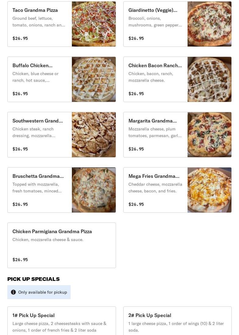This screenshot has width=239, height=335.
Task: View Chicken Bacon Ranch pizza image
Action: [209, 79]
